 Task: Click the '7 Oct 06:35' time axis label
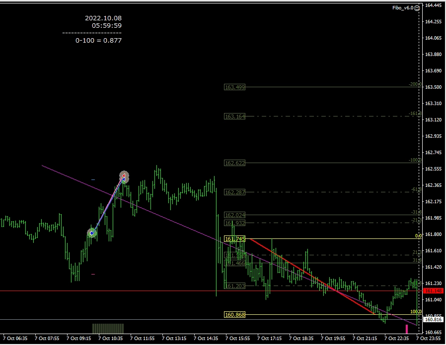pos(15,339)
